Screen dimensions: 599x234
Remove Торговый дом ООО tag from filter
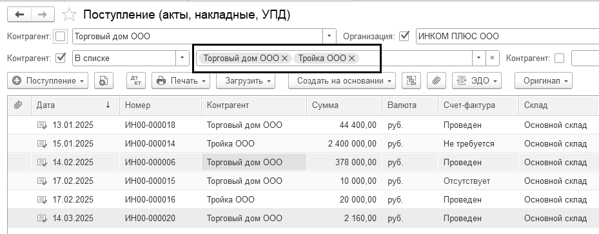click(x=284, y=59)
